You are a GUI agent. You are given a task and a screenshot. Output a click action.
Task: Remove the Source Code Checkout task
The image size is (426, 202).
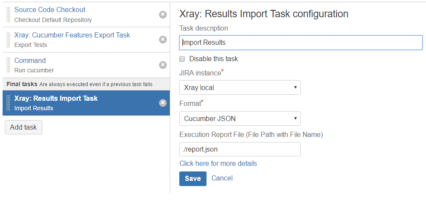(163, 15)
